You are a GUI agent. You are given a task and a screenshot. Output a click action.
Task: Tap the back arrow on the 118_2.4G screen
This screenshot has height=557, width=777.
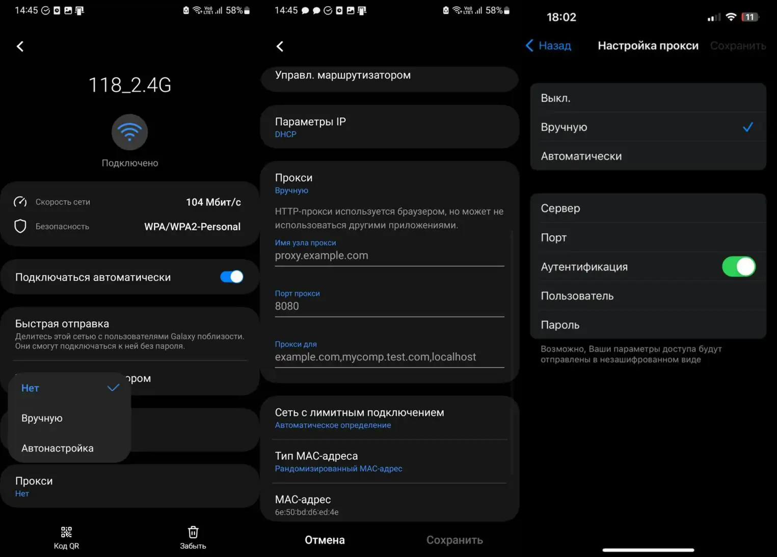click(x=20, y=46)
